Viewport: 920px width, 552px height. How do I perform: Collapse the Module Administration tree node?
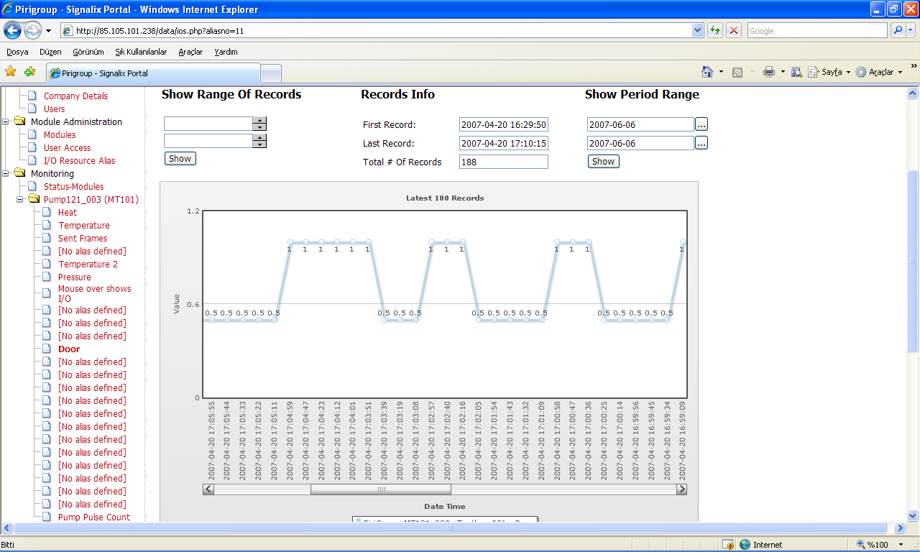(6, 121)
